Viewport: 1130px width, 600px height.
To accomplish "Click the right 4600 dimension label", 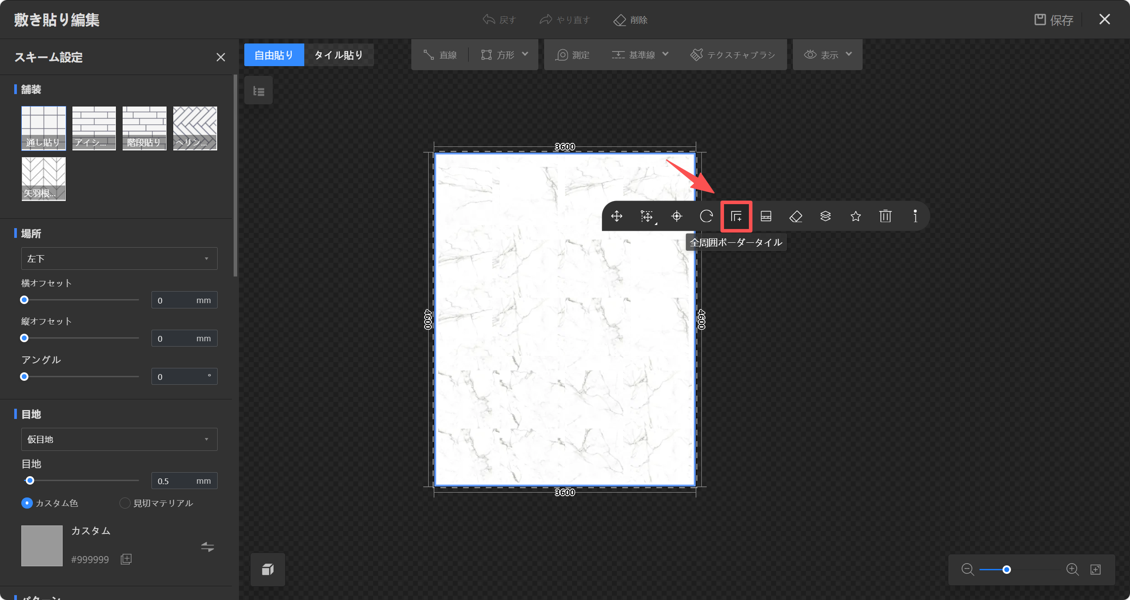I will point(701,320).
